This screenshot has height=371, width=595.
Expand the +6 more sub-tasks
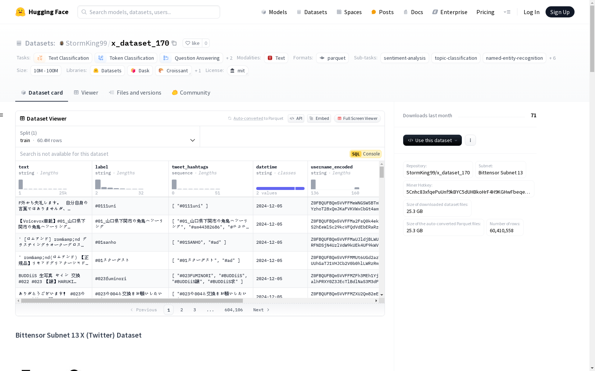click(x=553, y=58)
